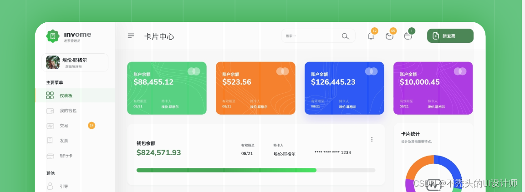Click the dashboard grid icon
The image size is (525, 192).
[x=50, y=96]
